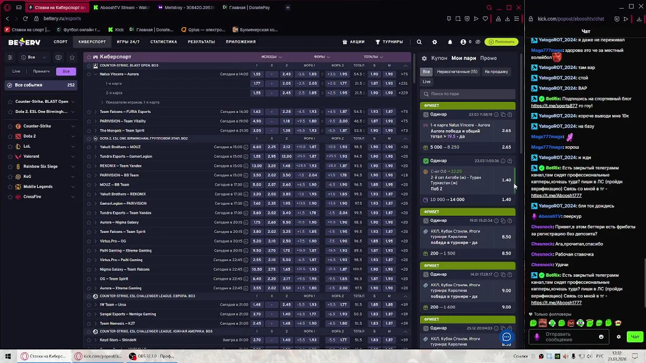Favorite the LoL category star
Image resolution: width=646 pixels, height=363 pixels.
10,146
